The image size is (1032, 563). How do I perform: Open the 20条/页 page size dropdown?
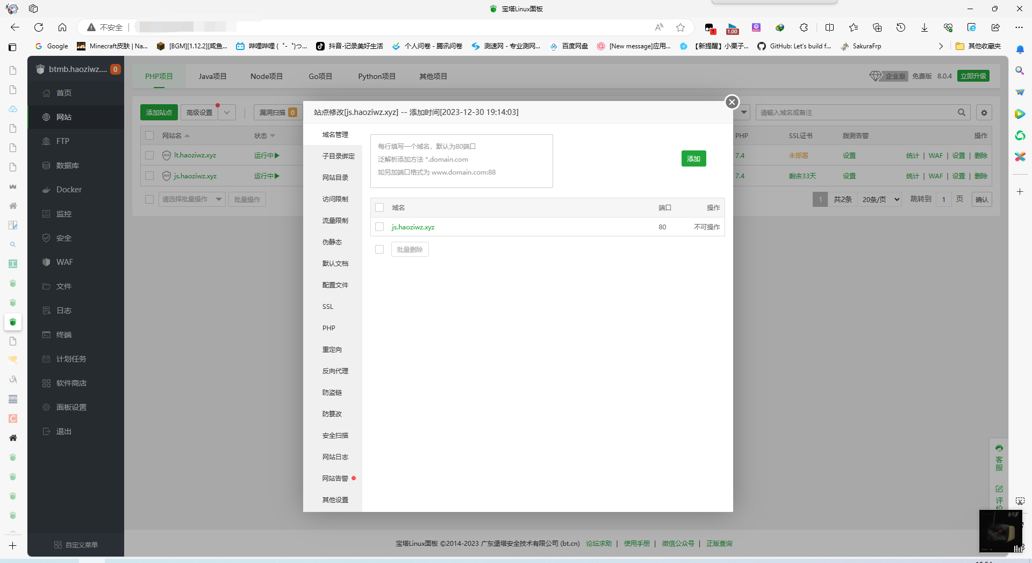[x=880, y=199]
